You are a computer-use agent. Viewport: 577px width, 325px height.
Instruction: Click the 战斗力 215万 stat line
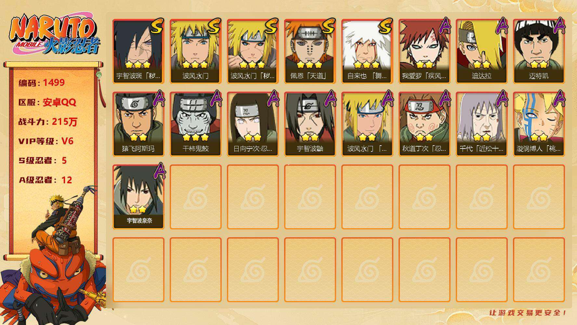point(48,122)
